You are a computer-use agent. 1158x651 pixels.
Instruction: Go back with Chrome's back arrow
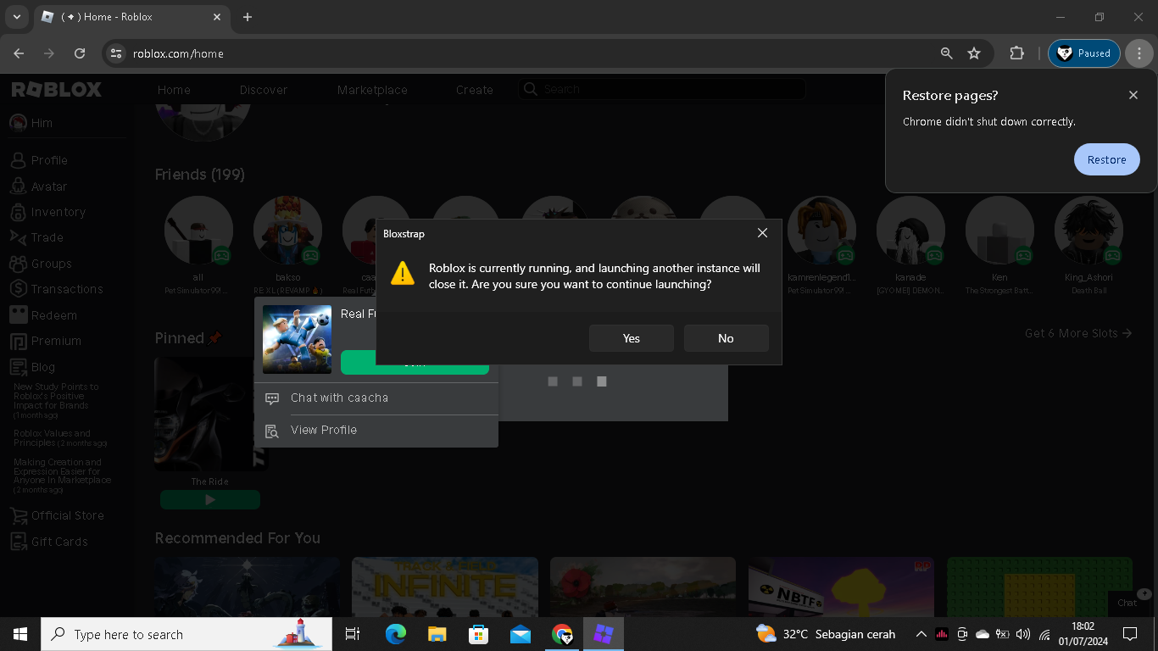[19, 53]
